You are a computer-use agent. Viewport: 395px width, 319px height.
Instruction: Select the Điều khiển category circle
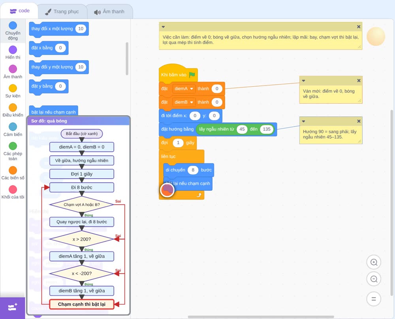[13, 108]
